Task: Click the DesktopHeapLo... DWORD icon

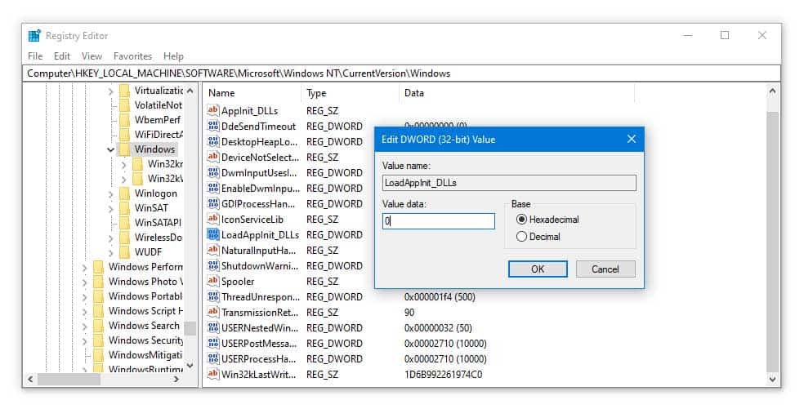Action: coord(212,141)
